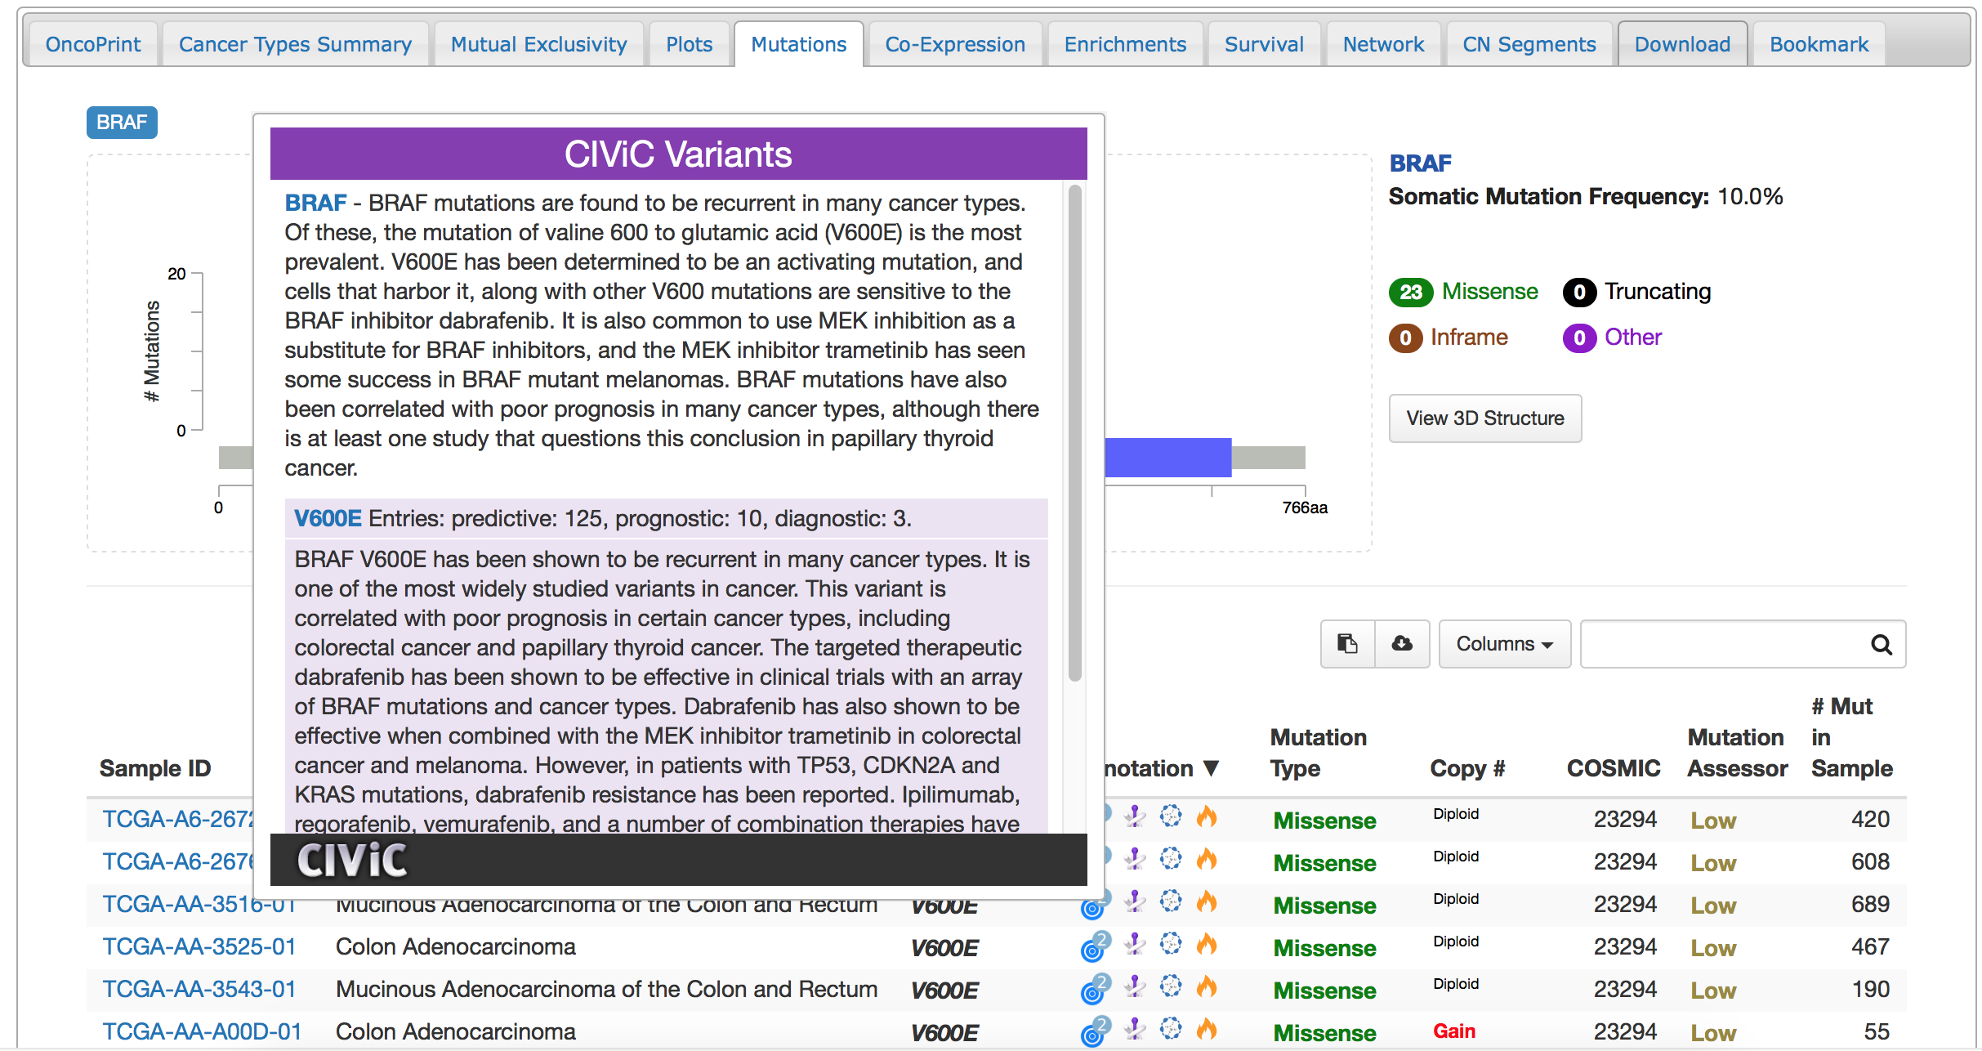1982x1051 pixels.
Task: Open the Survival tab
Action: pos(1264,44)
